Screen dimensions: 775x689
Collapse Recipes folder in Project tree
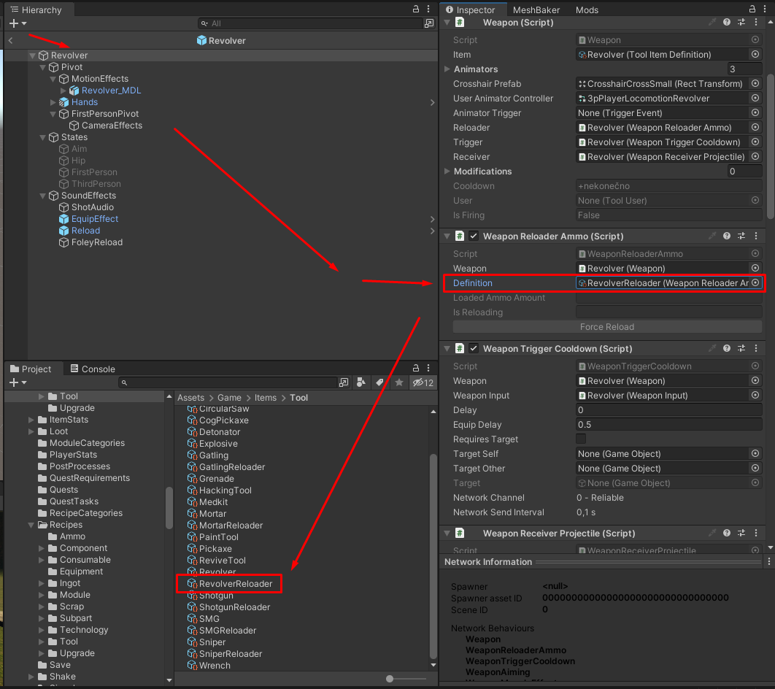(x=31, y=525)
